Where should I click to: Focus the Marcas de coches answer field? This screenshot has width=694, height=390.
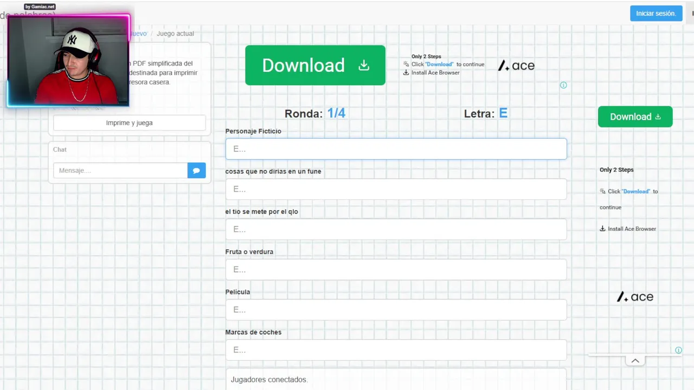pos(396,350)
